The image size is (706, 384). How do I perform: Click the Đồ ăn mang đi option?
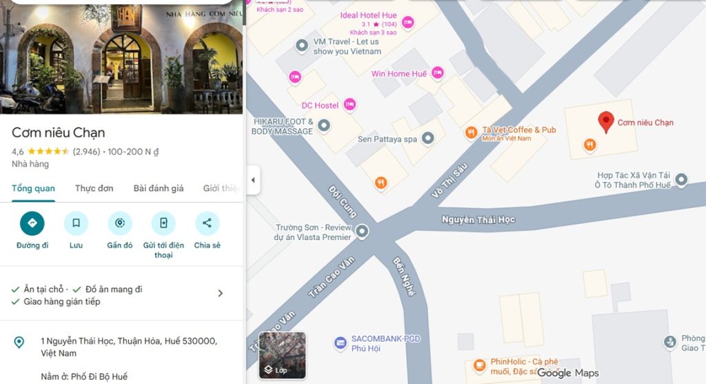114,289
